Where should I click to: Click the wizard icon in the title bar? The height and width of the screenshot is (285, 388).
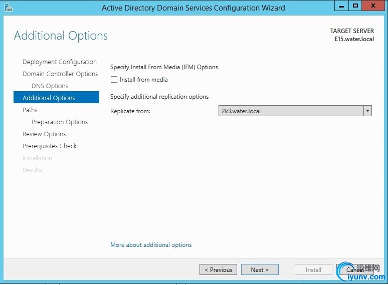tap(8, 7)
